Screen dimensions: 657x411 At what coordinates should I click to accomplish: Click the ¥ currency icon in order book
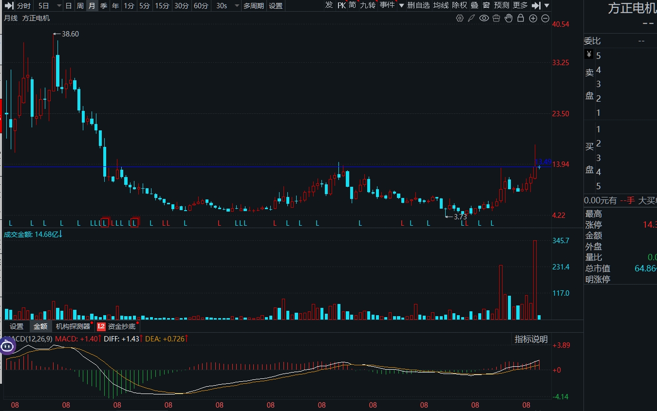click(x=589, y=54)
